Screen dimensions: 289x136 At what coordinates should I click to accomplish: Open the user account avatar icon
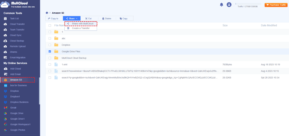click(x=229, y=5)
